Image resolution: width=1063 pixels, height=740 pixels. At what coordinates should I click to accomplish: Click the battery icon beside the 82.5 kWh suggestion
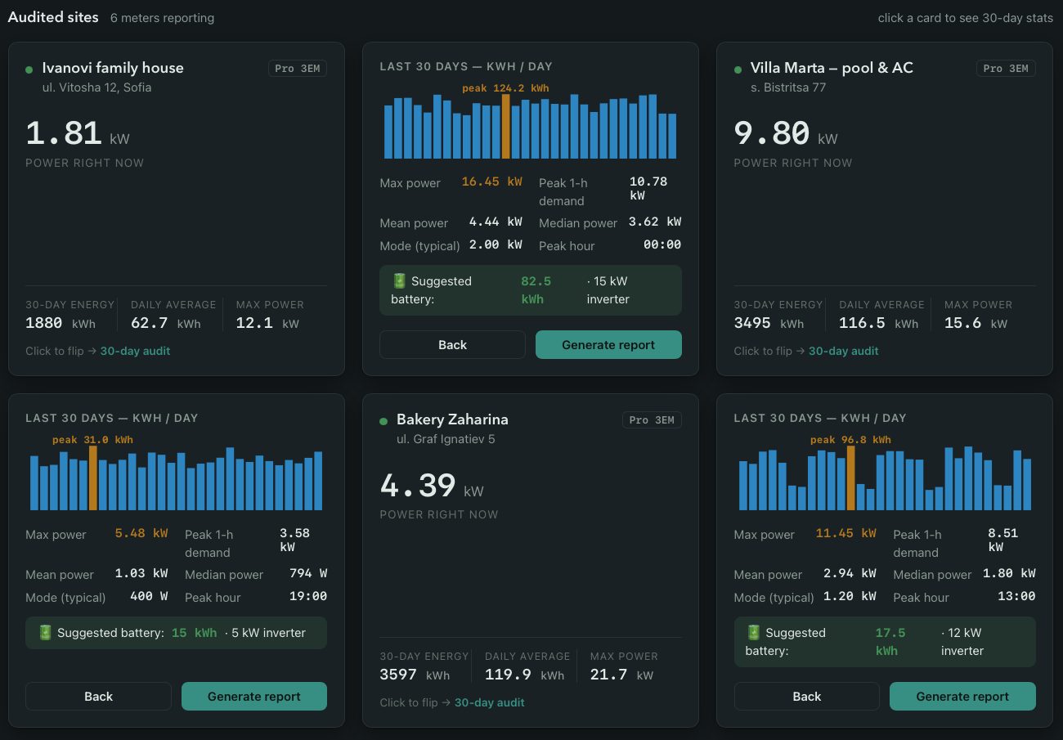(x=399, y=281)
